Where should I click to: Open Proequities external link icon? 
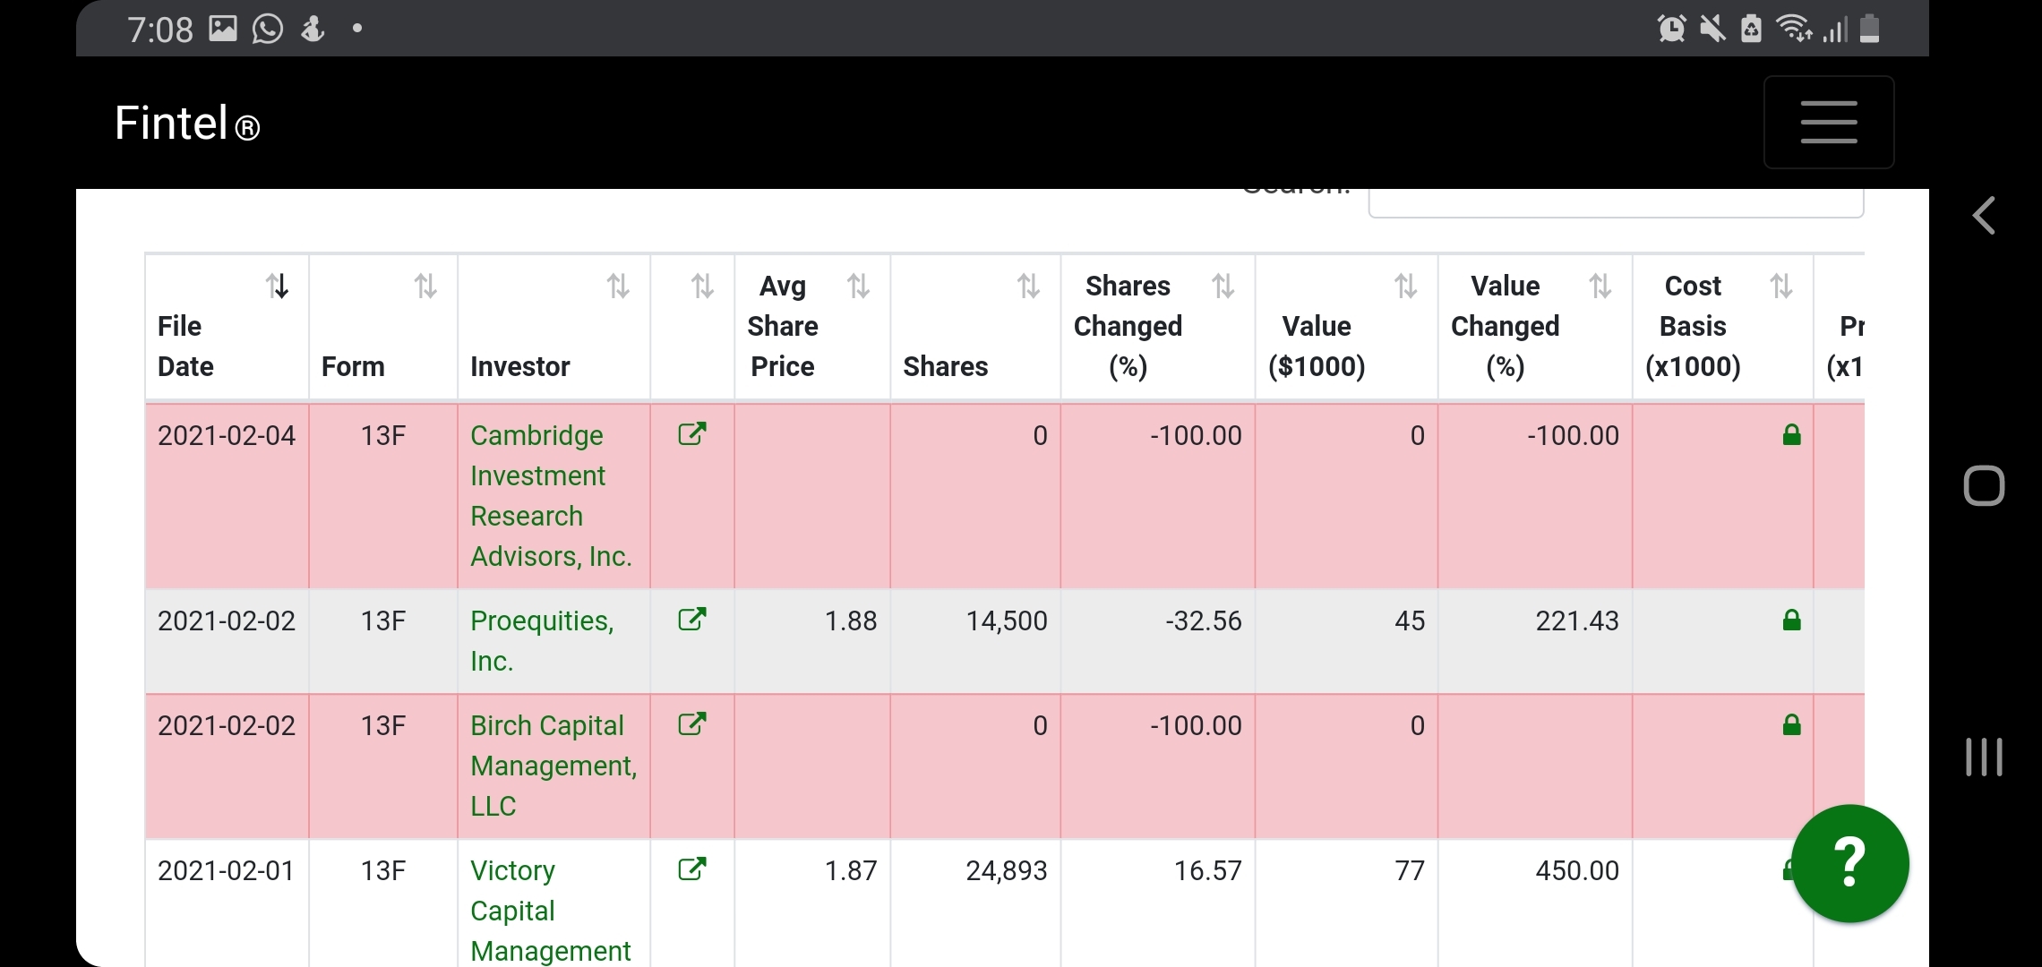(x=691, y=620)
